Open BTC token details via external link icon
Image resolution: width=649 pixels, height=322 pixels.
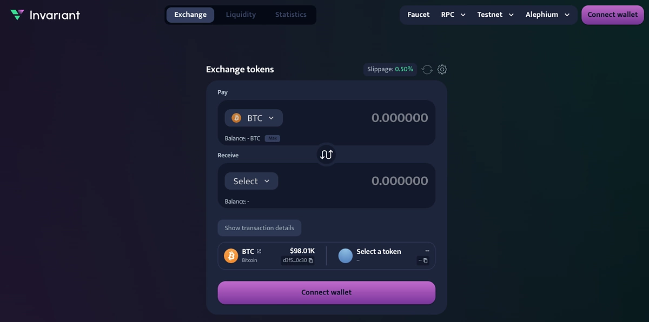259,250
